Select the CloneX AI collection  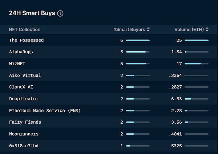tap(21, 87)
